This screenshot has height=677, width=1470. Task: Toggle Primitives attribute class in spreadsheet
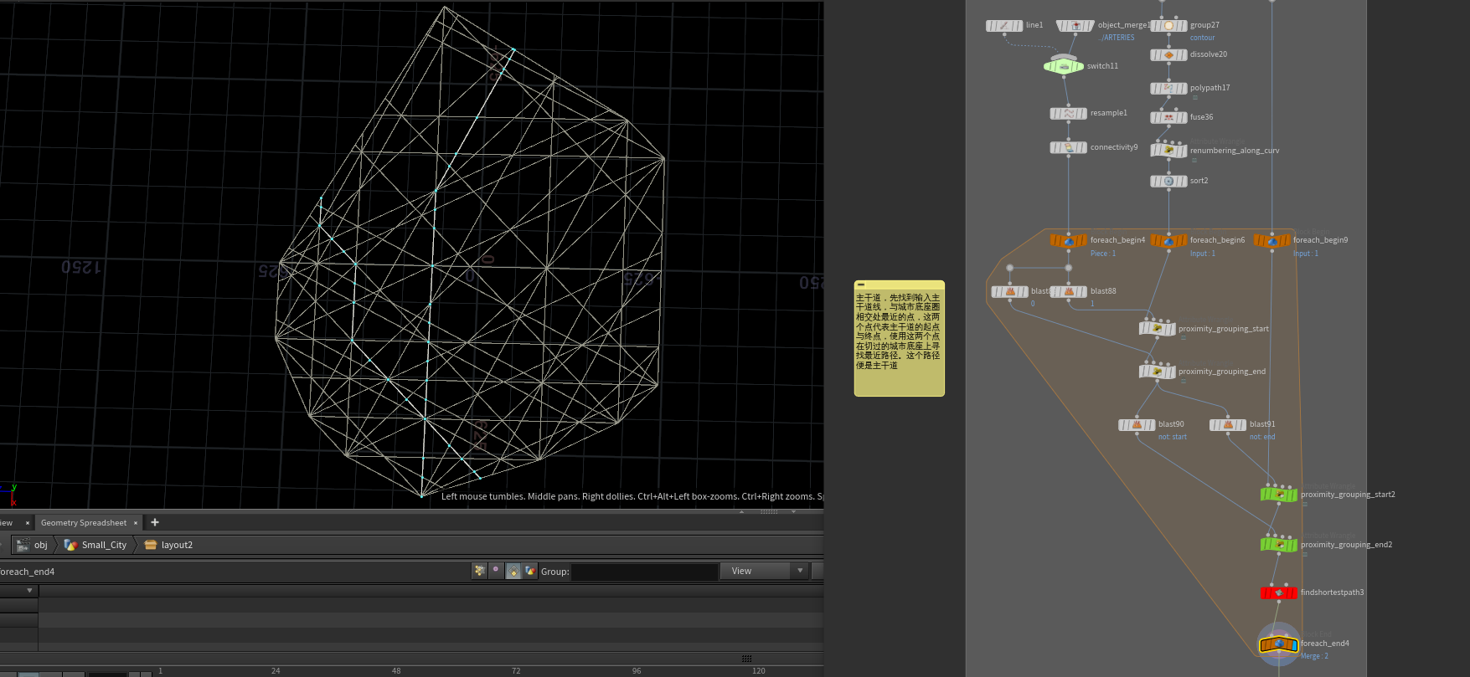pyautogui.click(x=513, y=571)
